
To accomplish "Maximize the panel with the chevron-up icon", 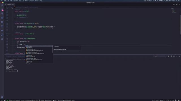I will (x=177, y=56).
